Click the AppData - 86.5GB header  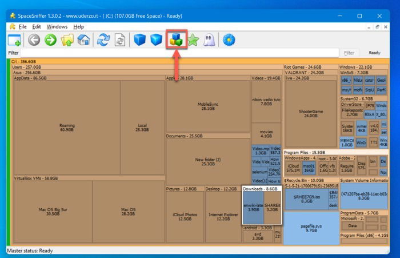[89, 78]
